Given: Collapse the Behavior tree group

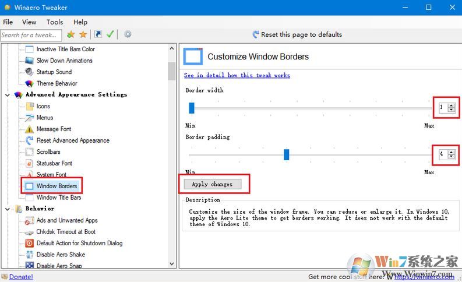Looking at the screenshot, I should (8, 209).
